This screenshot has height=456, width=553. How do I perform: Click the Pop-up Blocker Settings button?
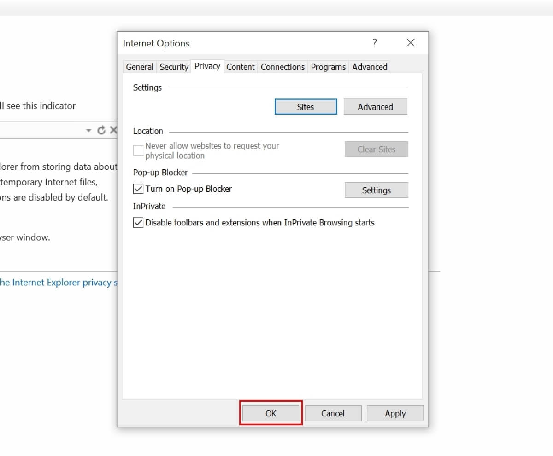(x=376, y=190)
